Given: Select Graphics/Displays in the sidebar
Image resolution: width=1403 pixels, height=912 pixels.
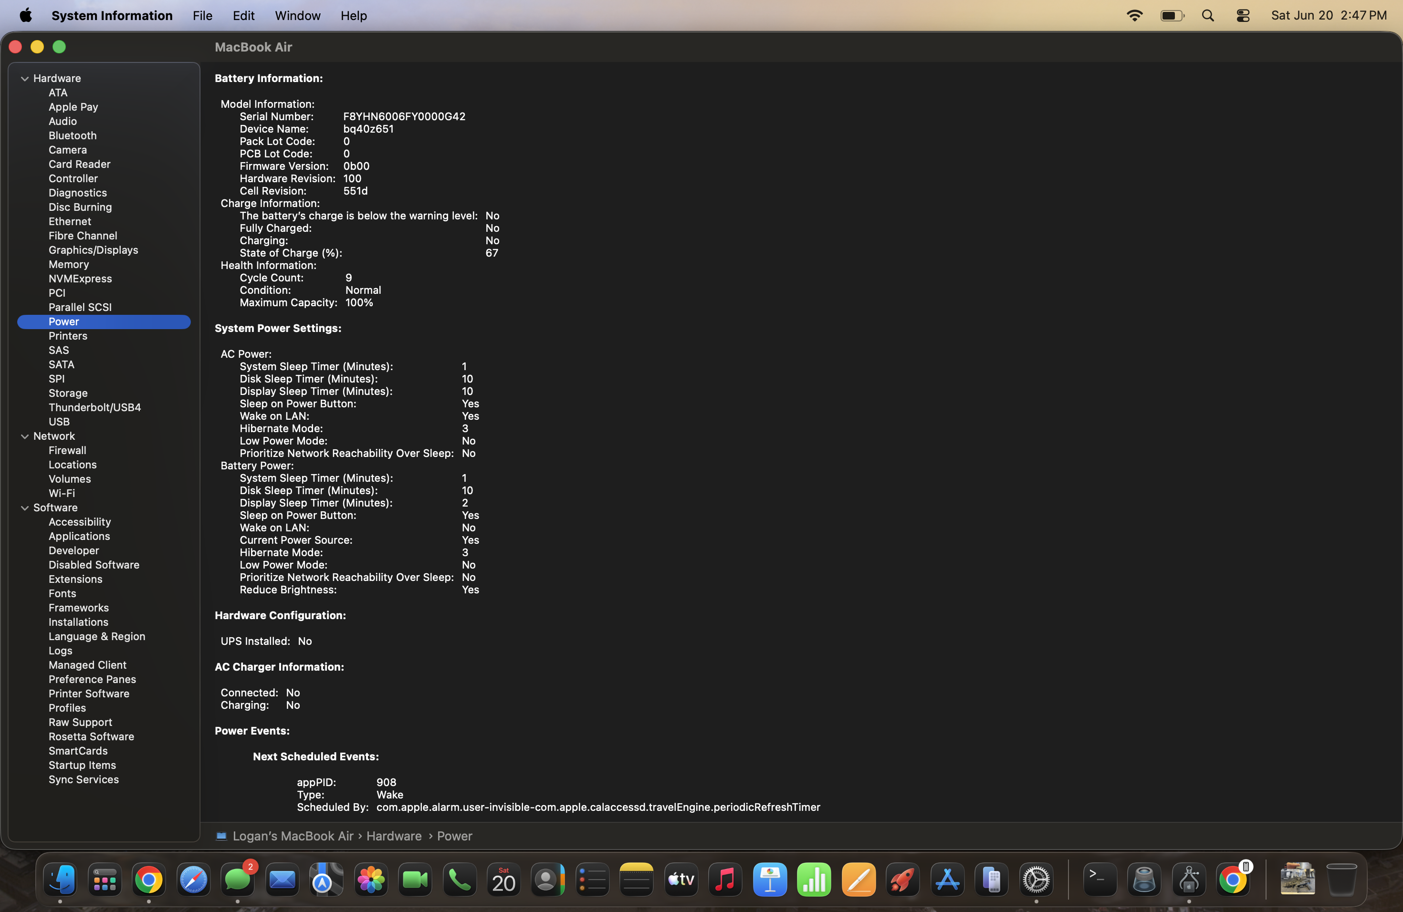Looking at the screenshot, I should tap(93, 250).
